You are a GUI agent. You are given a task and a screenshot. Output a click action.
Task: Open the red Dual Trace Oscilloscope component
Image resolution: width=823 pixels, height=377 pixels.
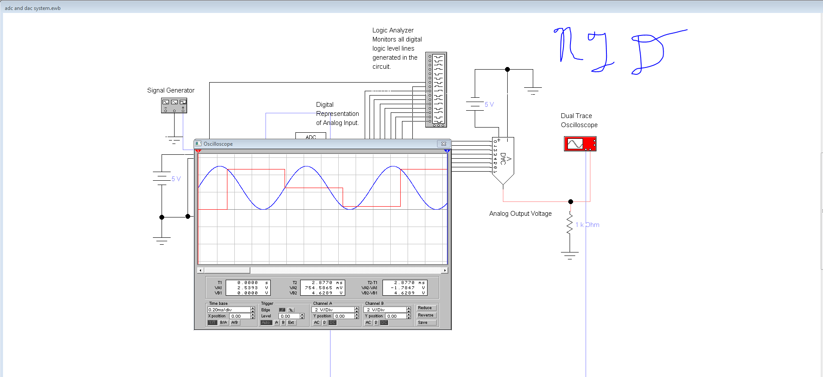580,144
